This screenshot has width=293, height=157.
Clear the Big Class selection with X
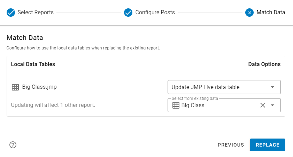click(x=263, y=105)
